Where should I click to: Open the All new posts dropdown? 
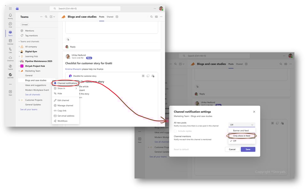pyautogui.click(x=241, y=124)
